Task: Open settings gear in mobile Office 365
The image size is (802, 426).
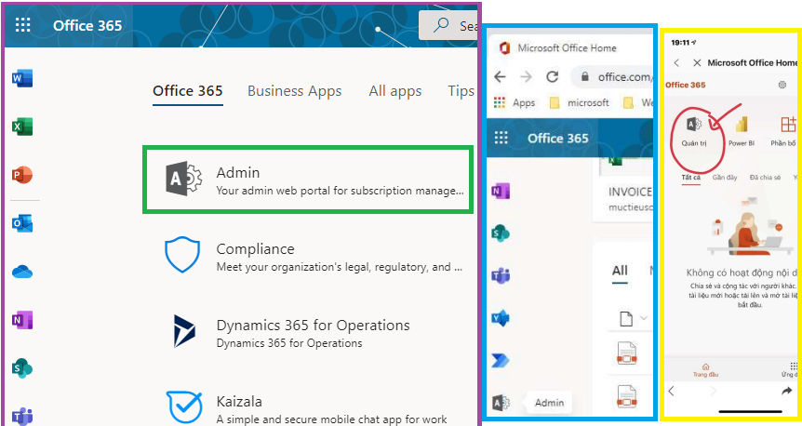Action: (782, 85)
